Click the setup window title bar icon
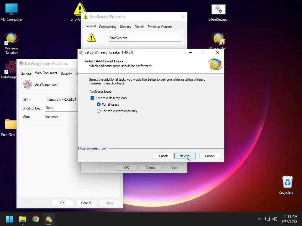Viewport: 302px width, 226px height. click(81, 52)
